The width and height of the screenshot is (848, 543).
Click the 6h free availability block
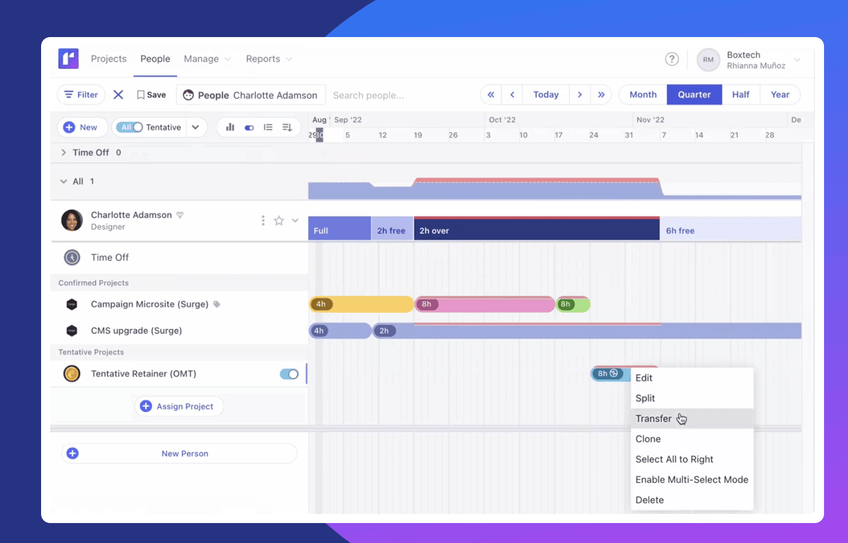click(731, 229)
